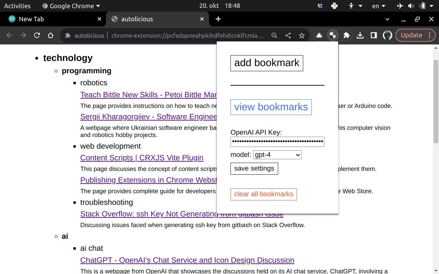Viewport: 439px width, 274px height.
Task: Switch to the New Tab tab
Action: [x=51, y=19]
